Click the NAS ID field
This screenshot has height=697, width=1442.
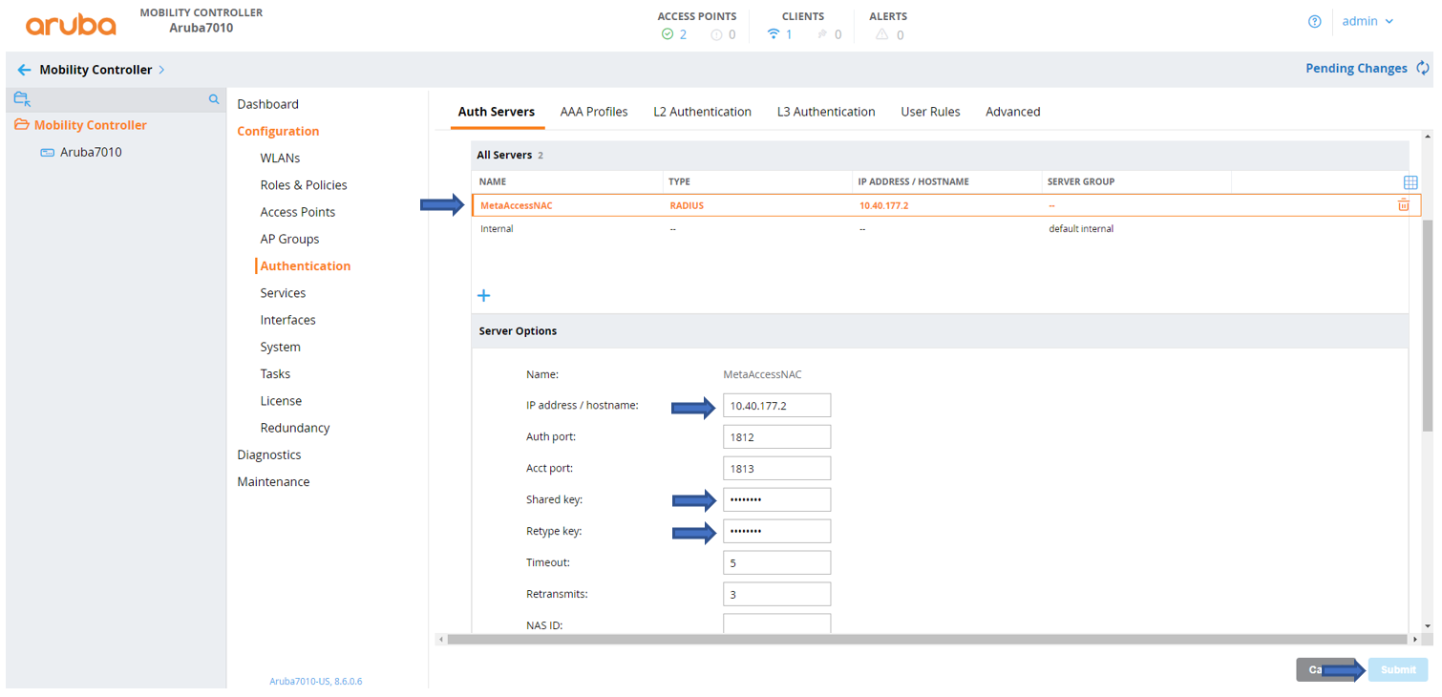(x=776, y=623)
